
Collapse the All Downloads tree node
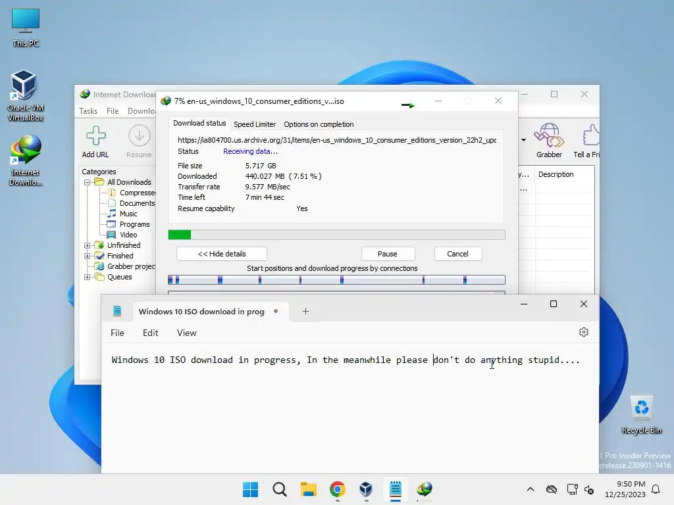pyautogui.click(x=88, y=182)
